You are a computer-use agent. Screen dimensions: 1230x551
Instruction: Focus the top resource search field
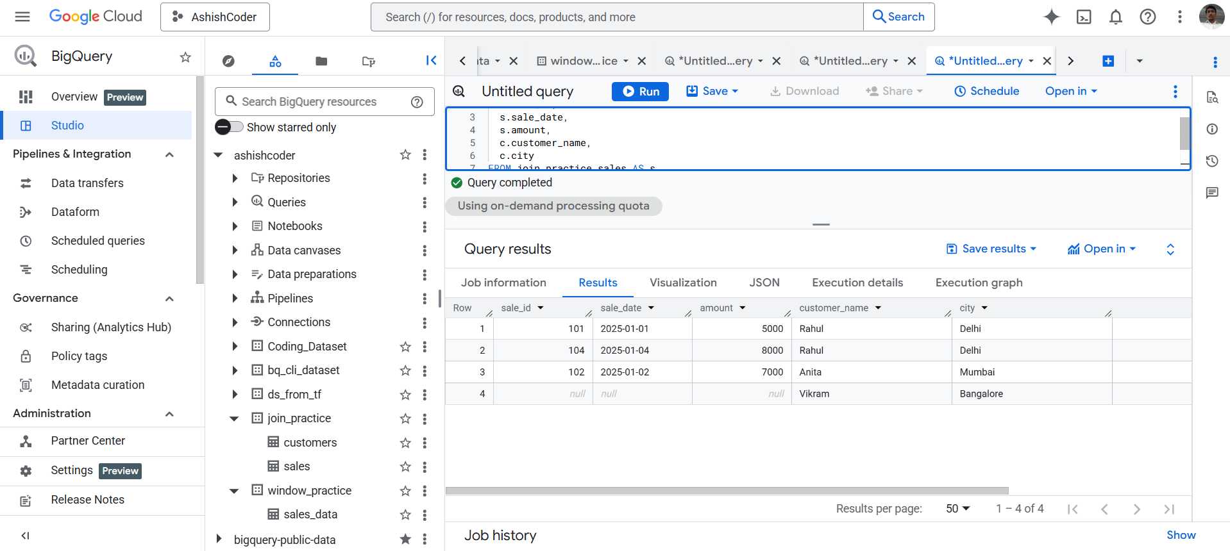[617, 17]
